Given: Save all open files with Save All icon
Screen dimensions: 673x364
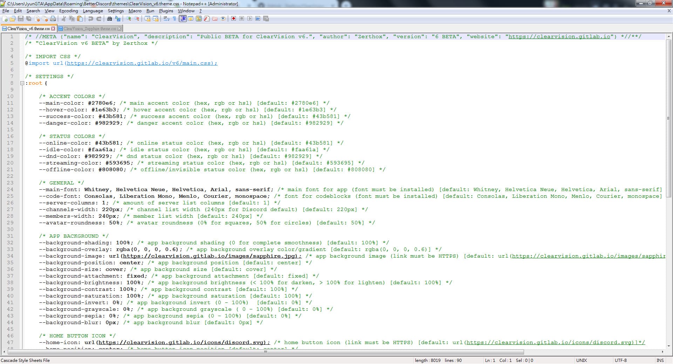Looking at the screenshot, I should (29, 19).
